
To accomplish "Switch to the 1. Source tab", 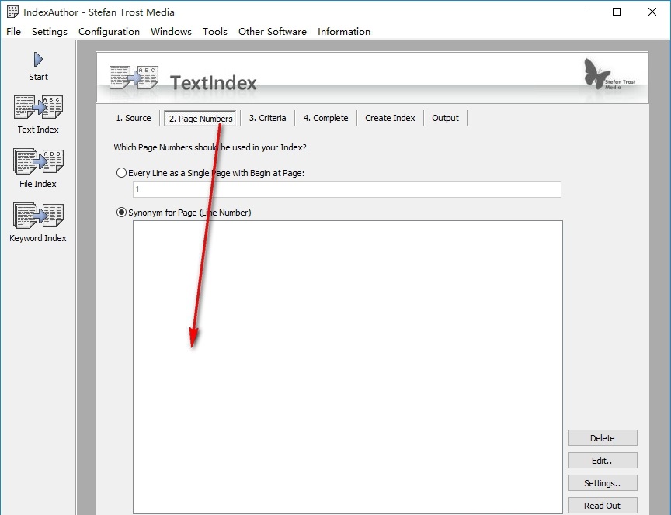I will coord(134,118).
